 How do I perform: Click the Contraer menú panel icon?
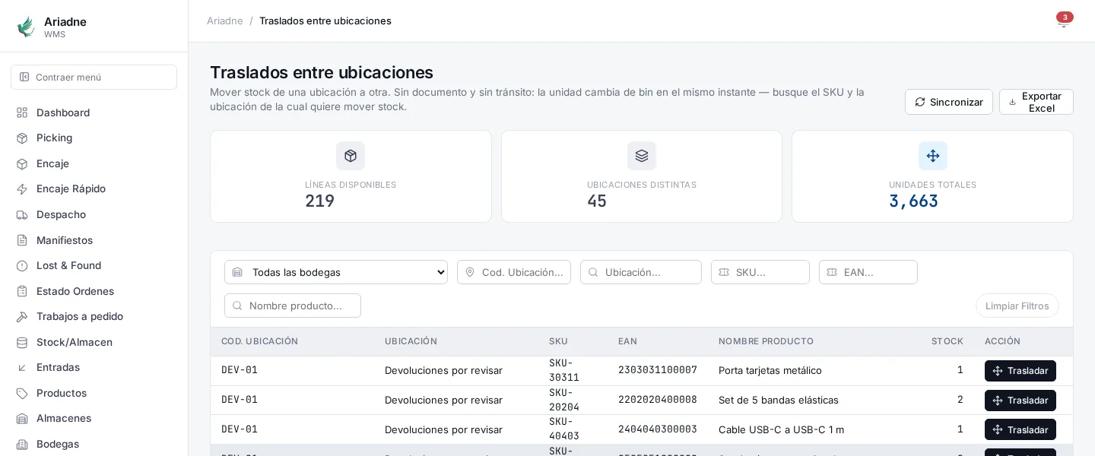point(24,77)
